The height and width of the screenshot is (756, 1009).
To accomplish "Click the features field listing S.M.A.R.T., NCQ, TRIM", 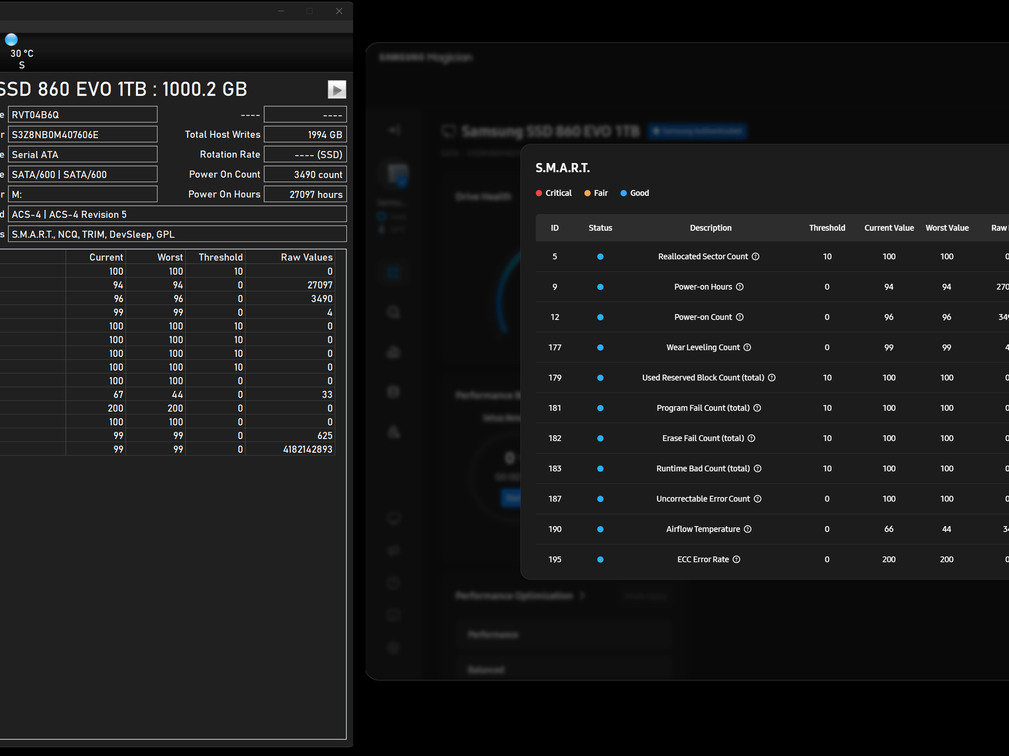I will [x=177, y=234].
